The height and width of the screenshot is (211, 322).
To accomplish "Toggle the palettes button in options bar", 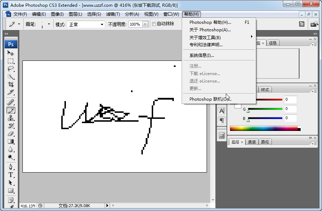I will [x=302, y=24].
